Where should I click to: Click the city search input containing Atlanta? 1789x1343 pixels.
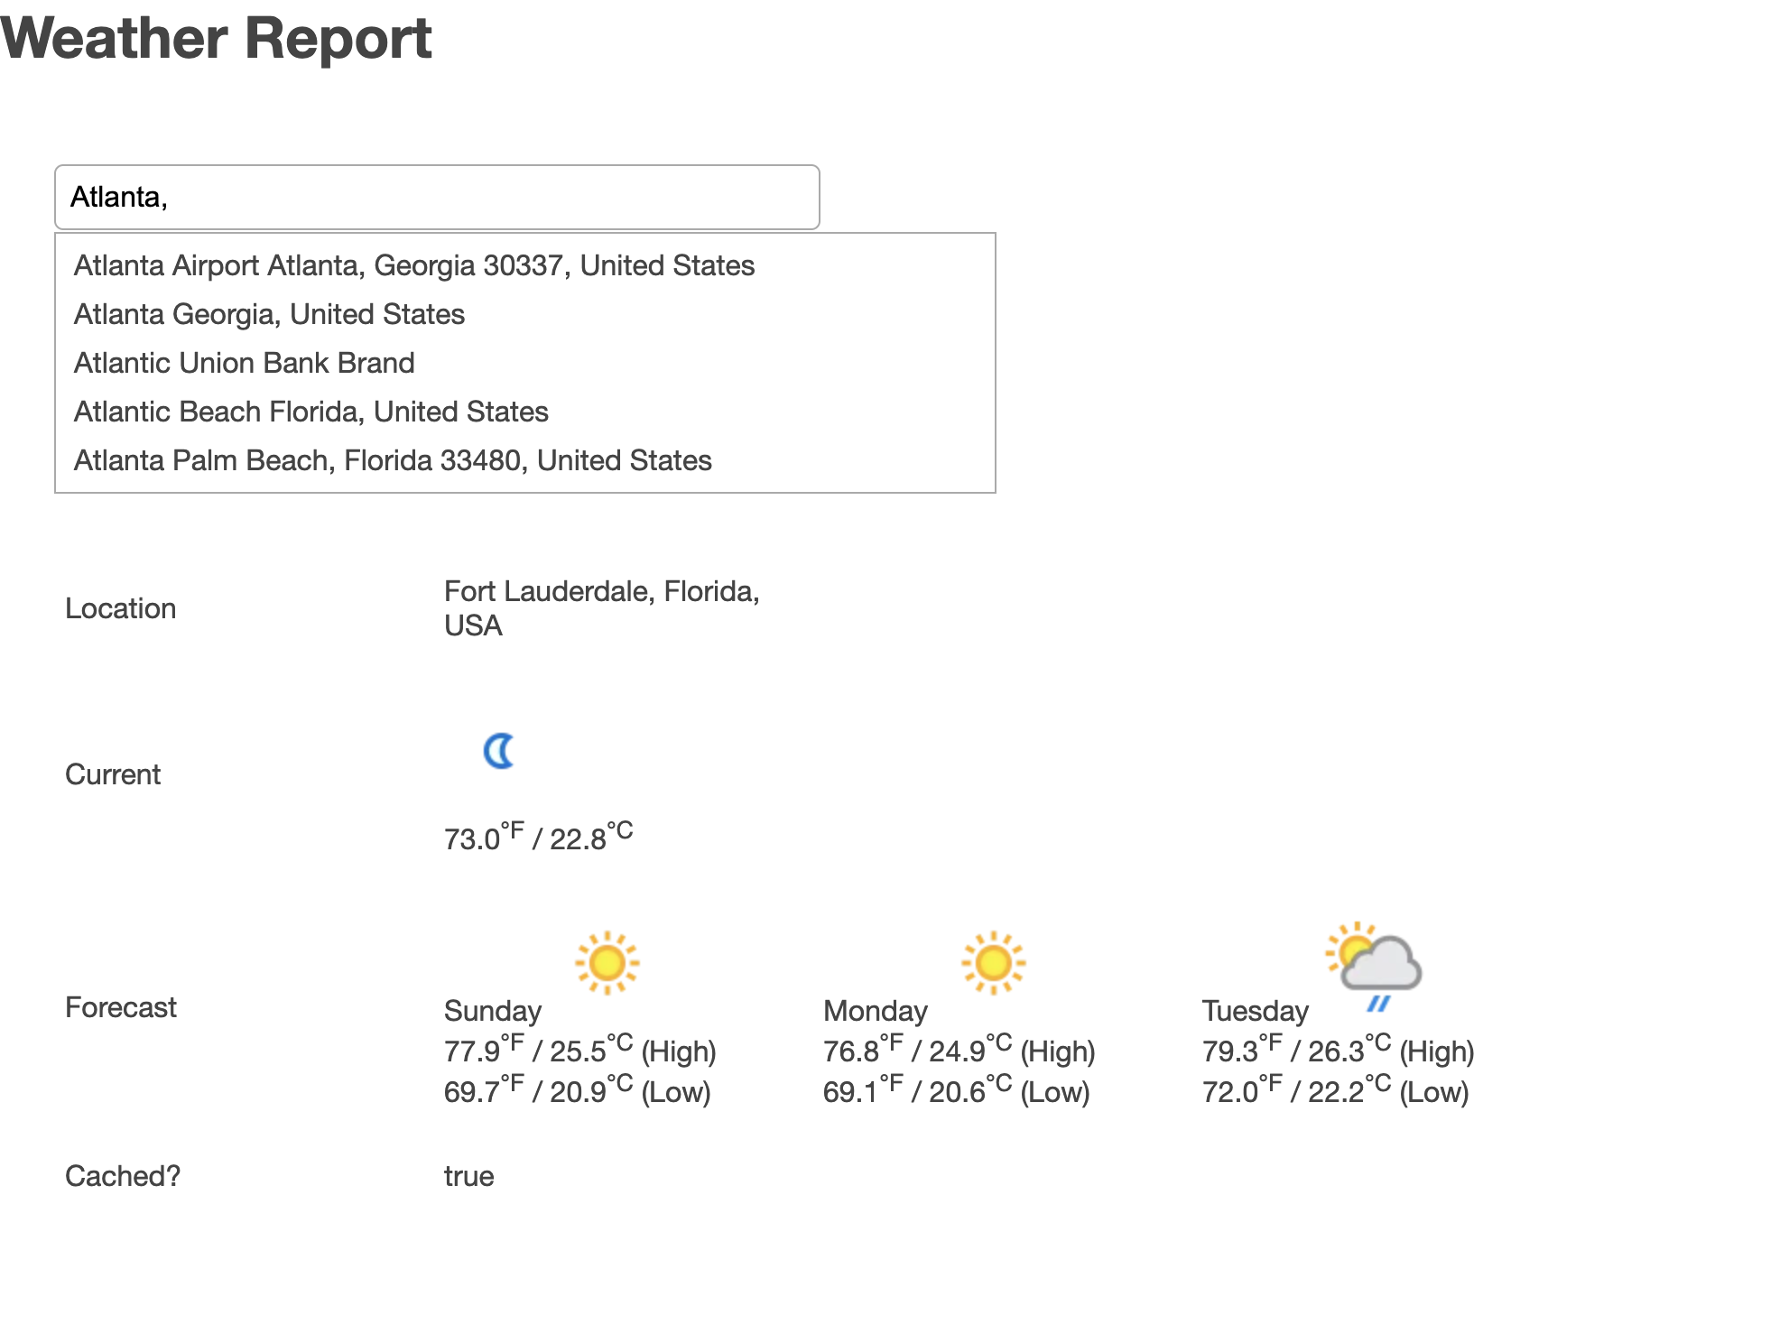(436, 197)
